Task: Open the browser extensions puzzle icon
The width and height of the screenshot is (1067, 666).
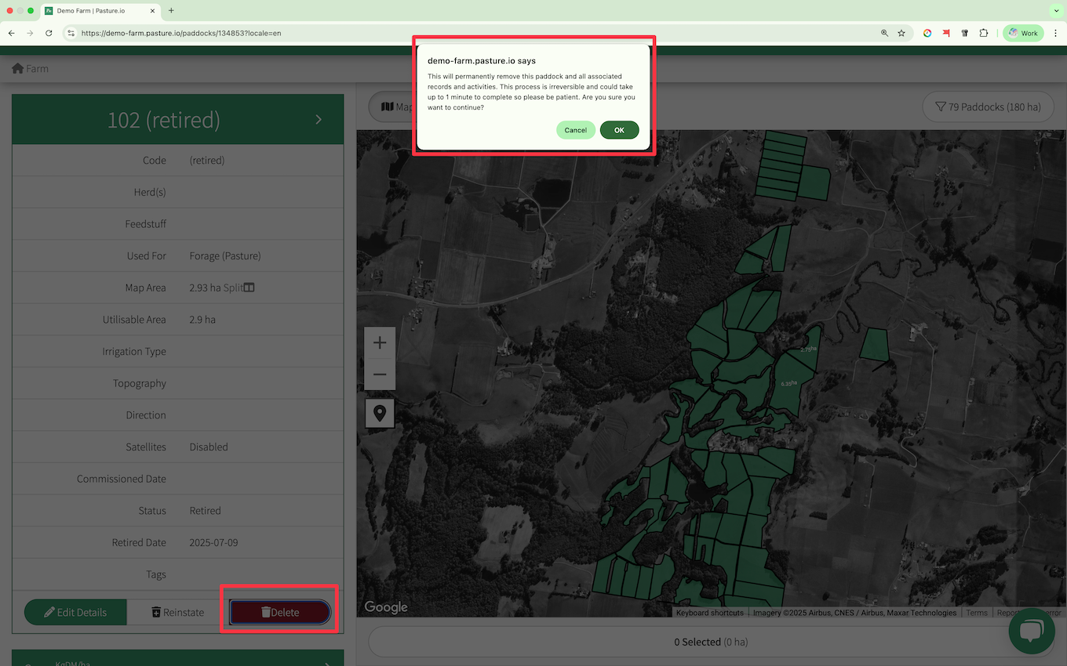Action: coord(984,33)
